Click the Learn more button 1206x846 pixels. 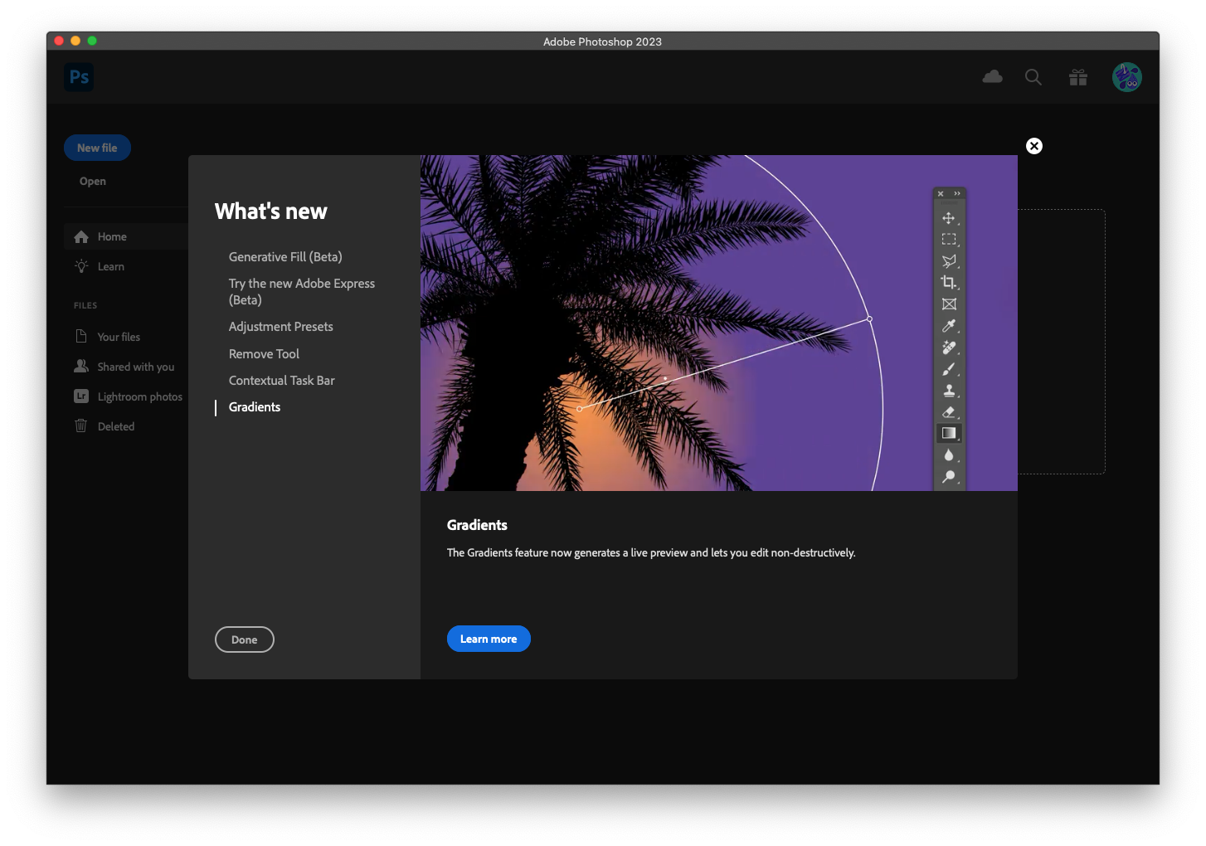[489, 639]
